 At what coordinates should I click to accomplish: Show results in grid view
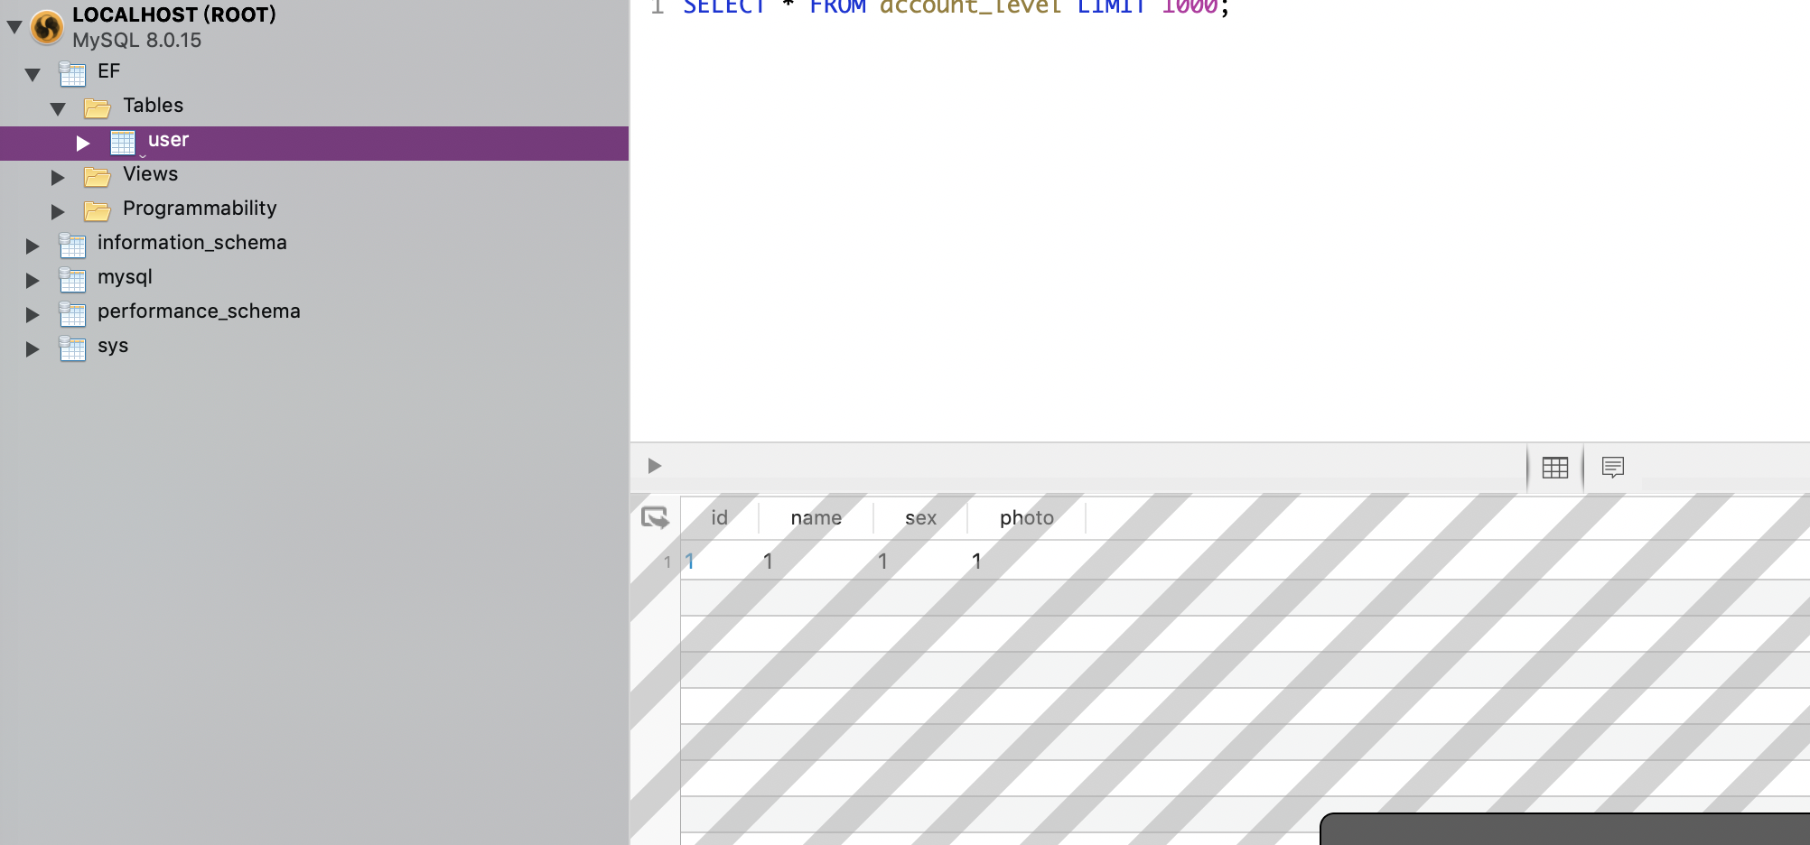[x=1554, y=468]
